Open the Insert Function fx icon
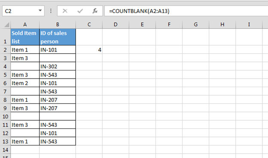This screenshot has height=158, width=268. point(95,11)
